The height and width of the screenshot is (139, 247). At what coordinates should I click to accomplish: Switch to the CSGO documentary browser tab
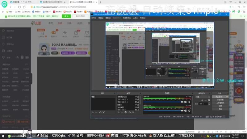[x=53, y=2]
